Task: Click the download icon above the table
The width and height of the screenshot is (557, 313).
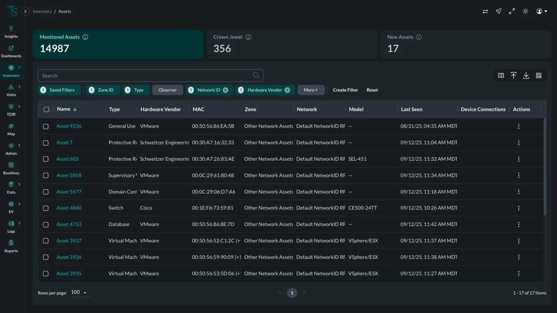Action: pos(526,76)
